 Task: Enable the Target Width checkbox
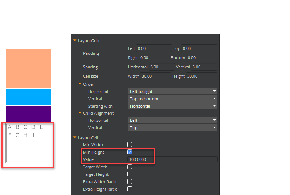(x=130, y=167)
